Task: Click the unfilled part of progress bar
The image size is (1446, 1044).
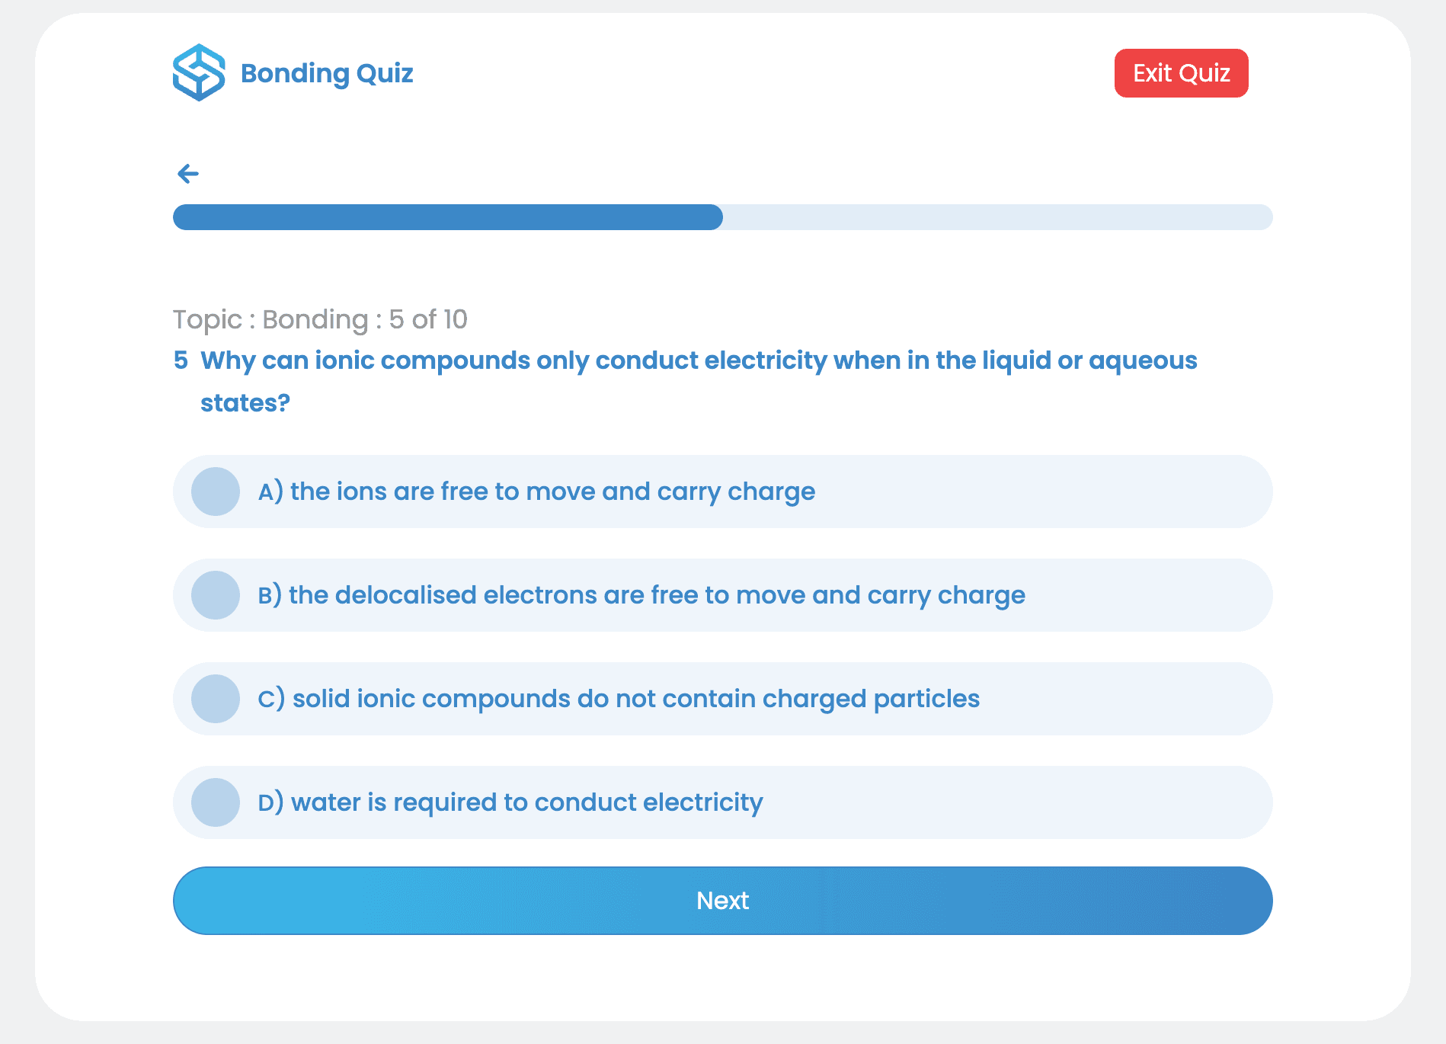Action: 998,217
